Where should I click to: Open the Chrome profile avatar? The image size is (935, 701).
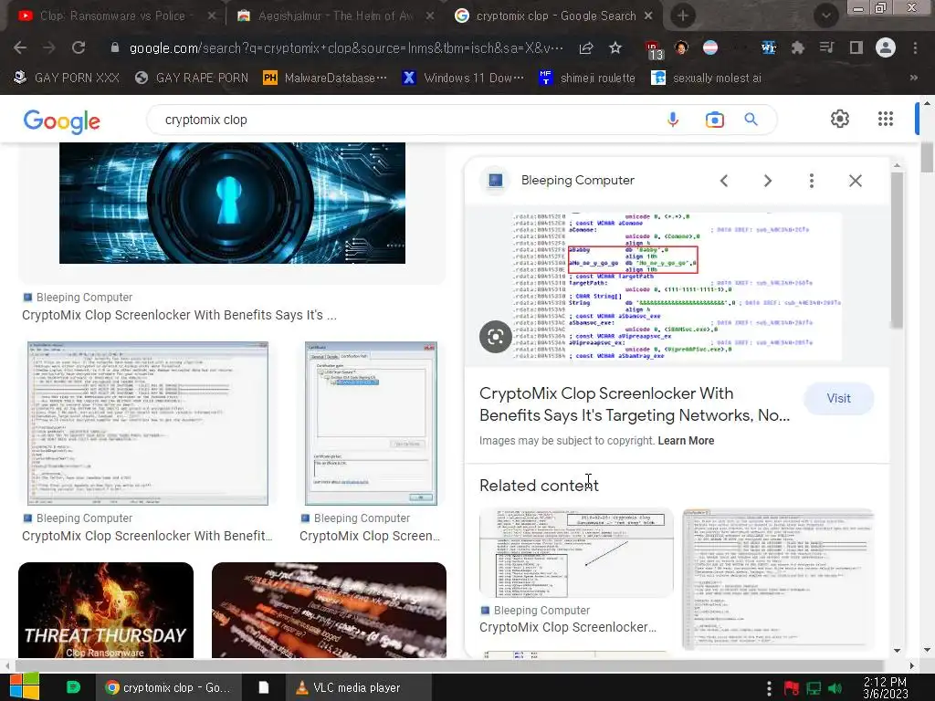(x=886, y=47)
